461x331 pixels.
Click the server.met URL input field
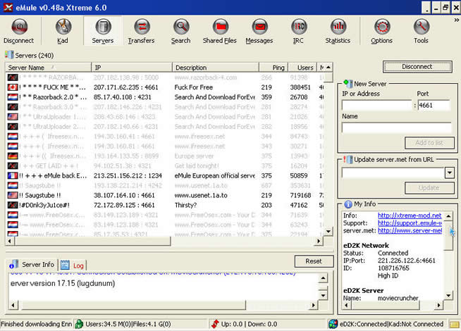[393, 173]
